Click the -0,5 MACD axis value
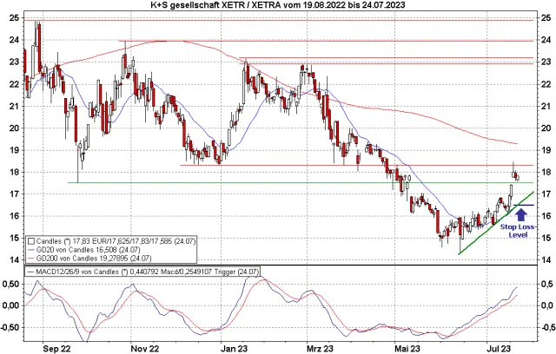 pyautogui.click(x=546, y=327)
